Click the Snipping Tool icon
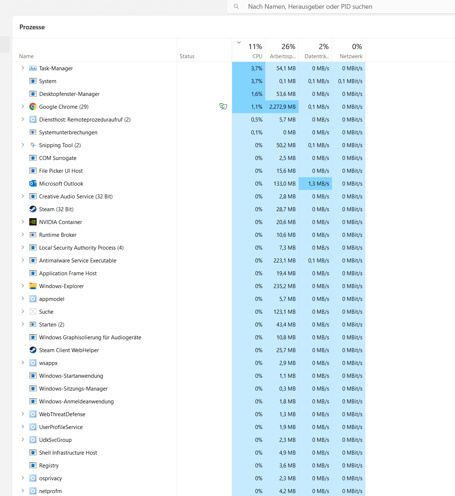Screen dimensions: 455x496 (33, 145)
